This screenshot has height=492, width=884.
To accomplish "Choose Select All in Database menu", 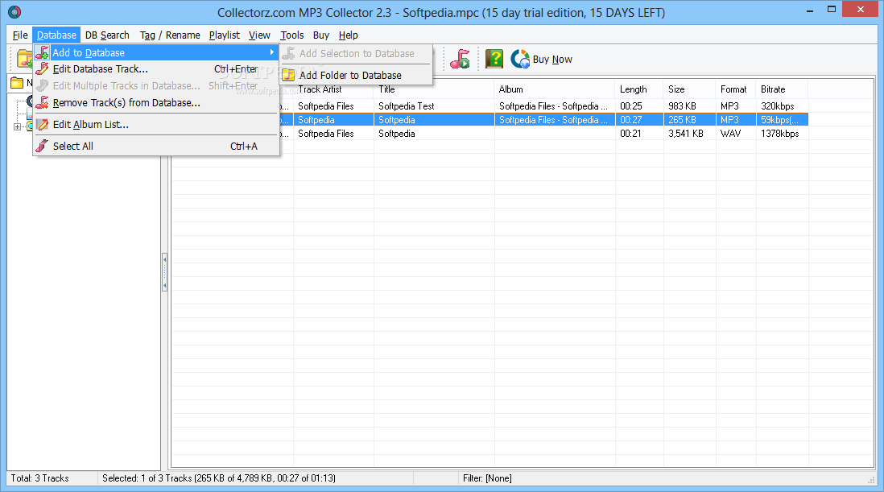I will 157,146.
